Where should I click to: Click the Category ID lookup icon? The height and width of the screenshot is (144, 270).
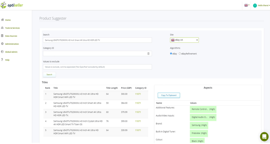pos(148,54)
